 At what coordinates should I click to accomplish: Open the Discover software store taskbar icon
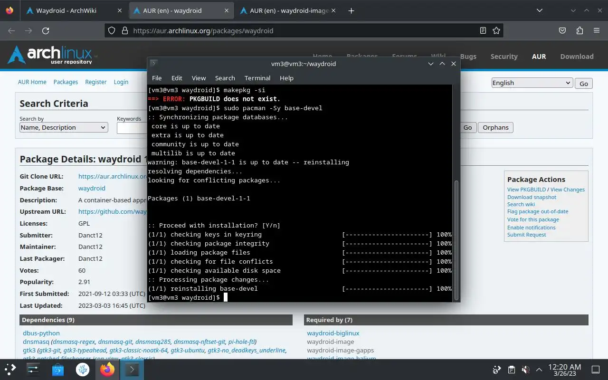(x=58, y=369)
